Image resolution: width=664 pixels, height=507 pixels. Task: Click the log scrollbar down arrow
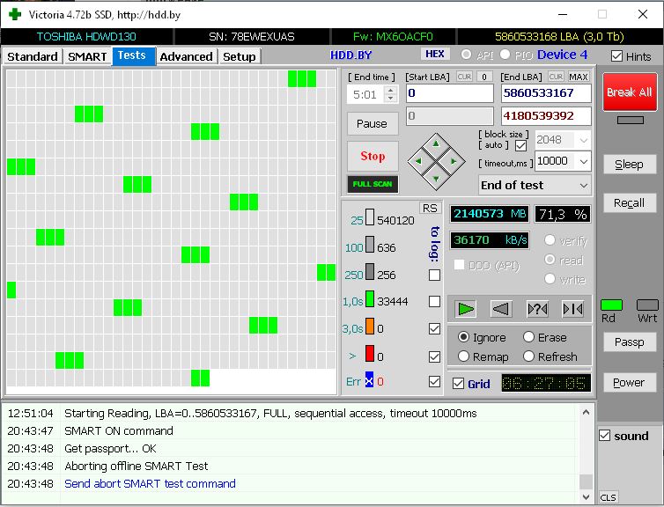point(587,496)
